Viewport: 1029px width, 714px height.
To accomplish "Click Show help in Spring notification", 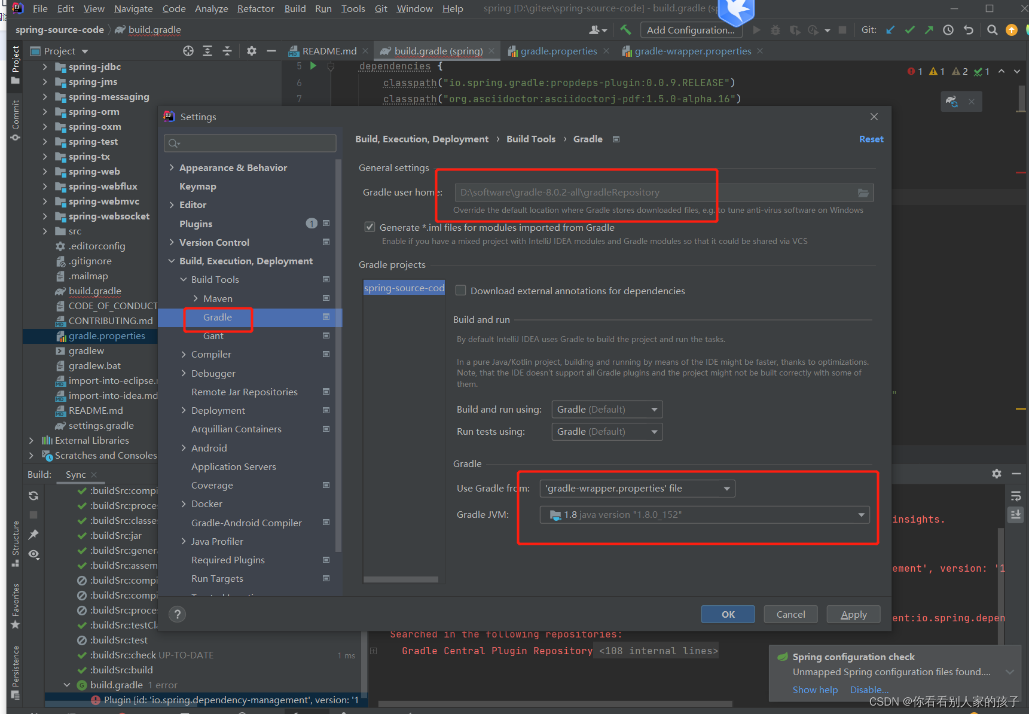I will (815, 689).
